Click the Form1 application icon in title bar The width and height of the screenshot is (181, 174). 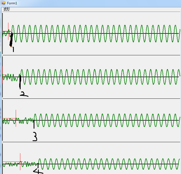pos(4,3)
